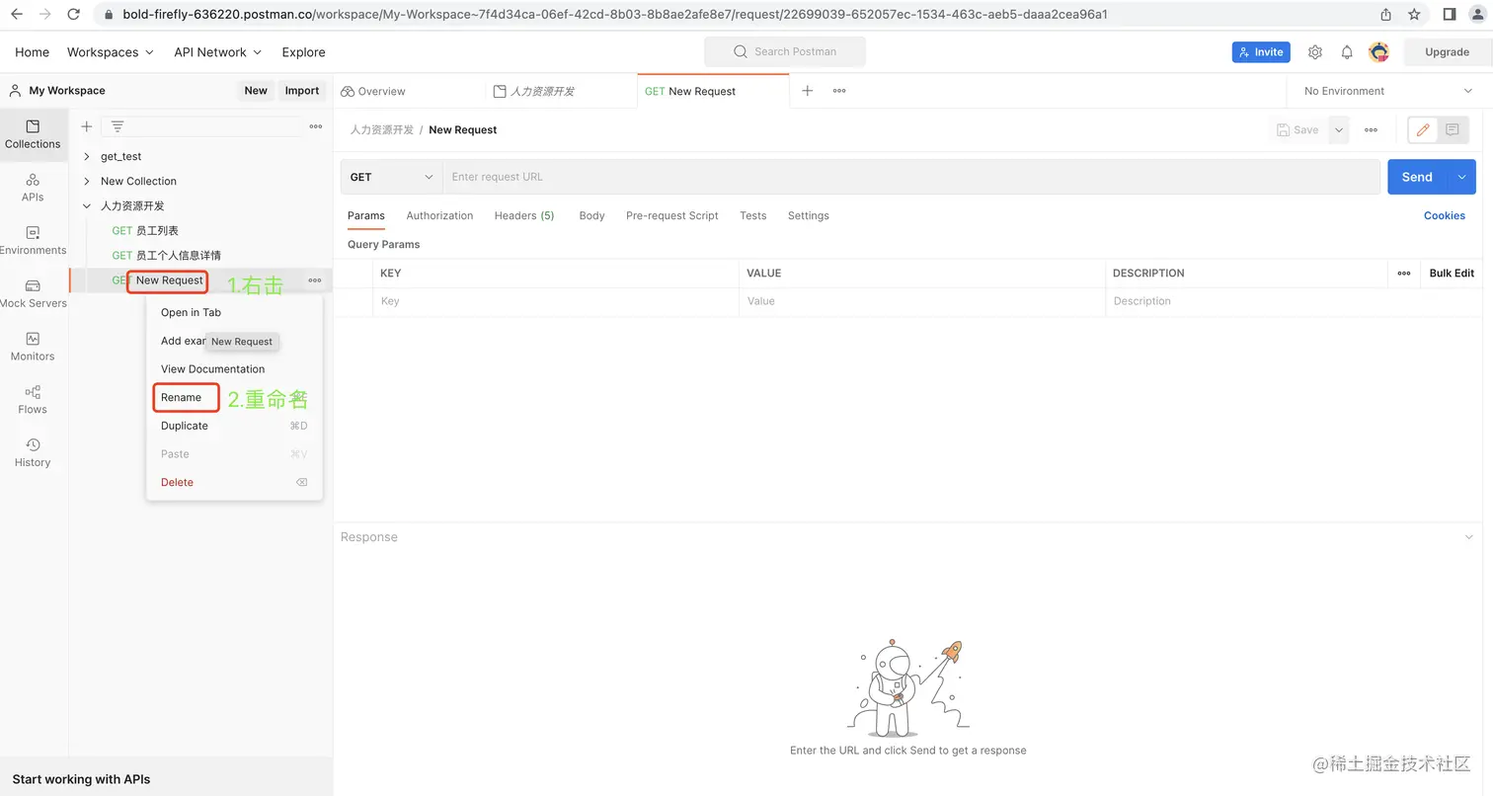Switch to the Authorization tab

439,216
